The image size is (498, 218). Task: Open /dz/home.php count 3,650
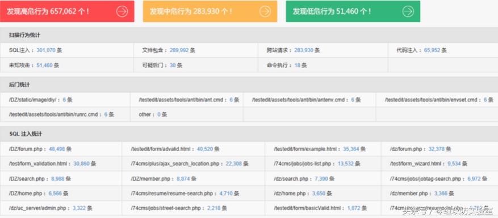point(319,193)
